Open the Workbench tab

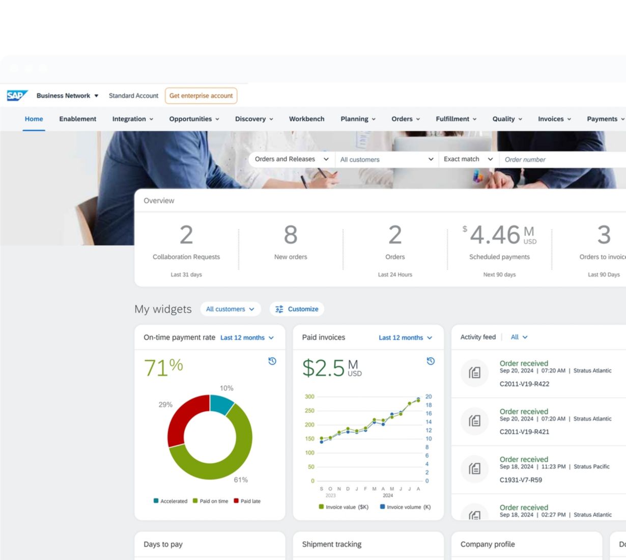point(306,119)
